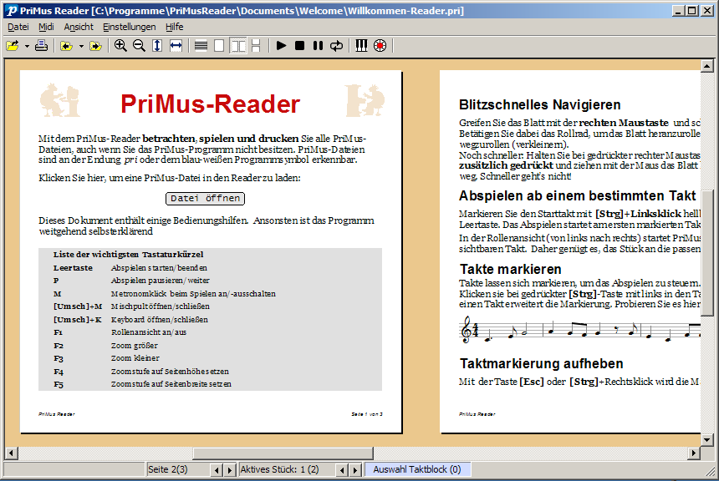
Task: Toggle loop playback
Action: point(336,45)
